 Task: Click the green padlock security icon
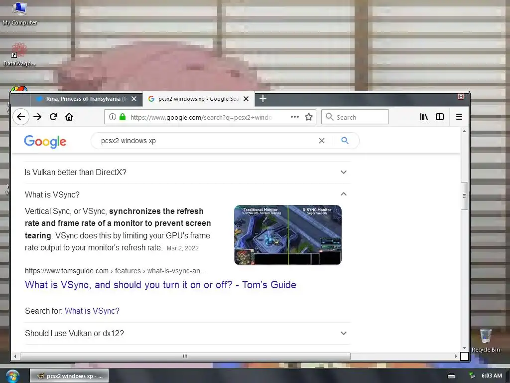click(x=123, y=117)
